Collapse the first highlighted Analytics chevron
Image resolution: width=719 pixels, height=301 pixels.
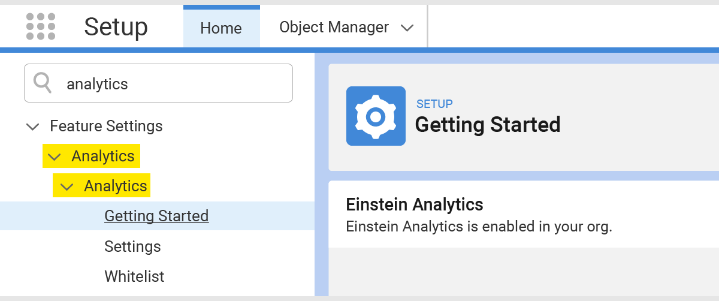(55, 157)
